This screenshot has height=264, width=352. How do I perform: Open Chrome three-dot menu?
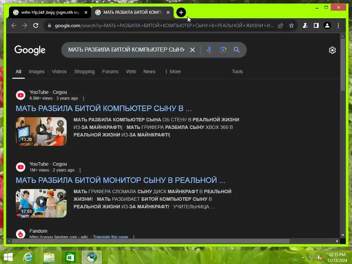pyautogui.click(x=338, y=25)
